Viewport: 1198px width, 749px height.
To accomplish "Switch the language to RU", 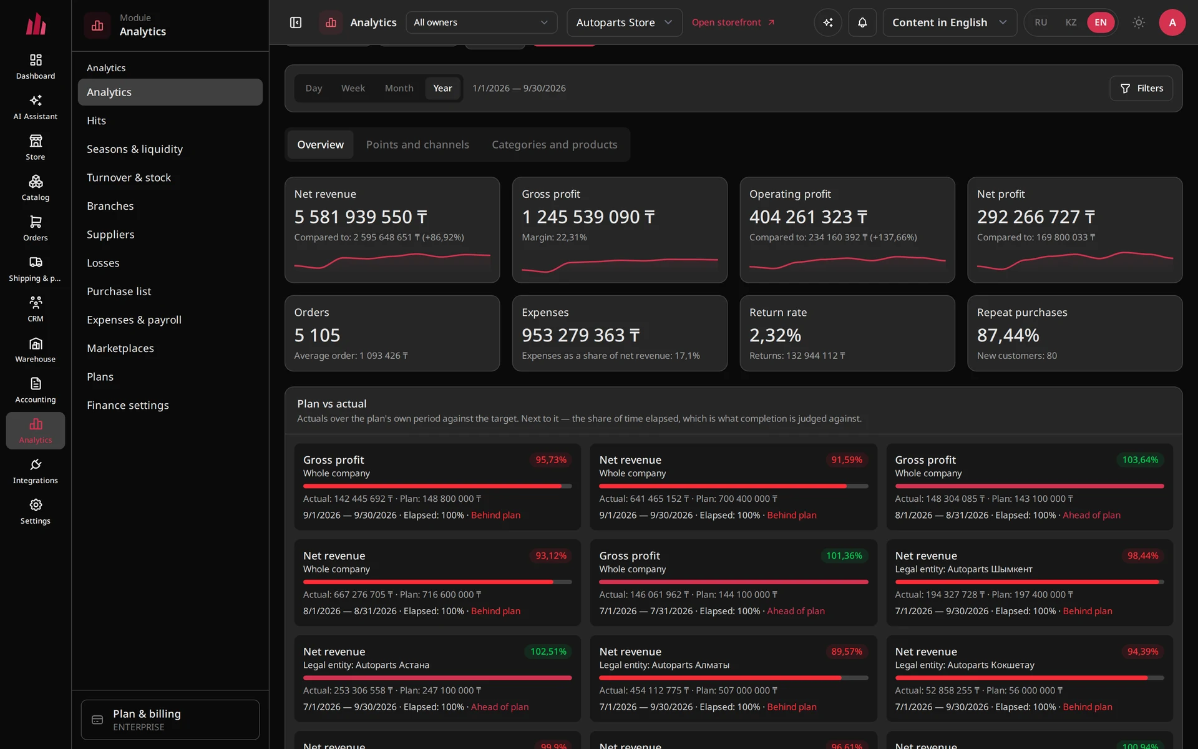I will coord(1041,22).
